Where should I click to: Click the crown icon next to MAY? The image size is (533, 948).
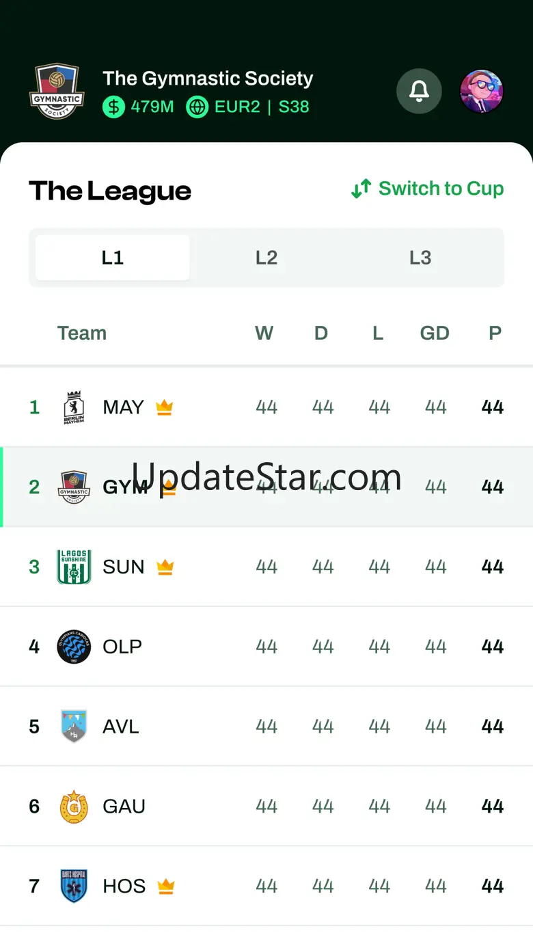coord(164,408)
